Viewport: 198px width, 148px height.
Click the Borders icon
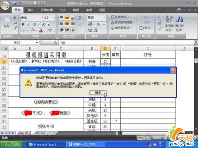(x=23, y=30)
